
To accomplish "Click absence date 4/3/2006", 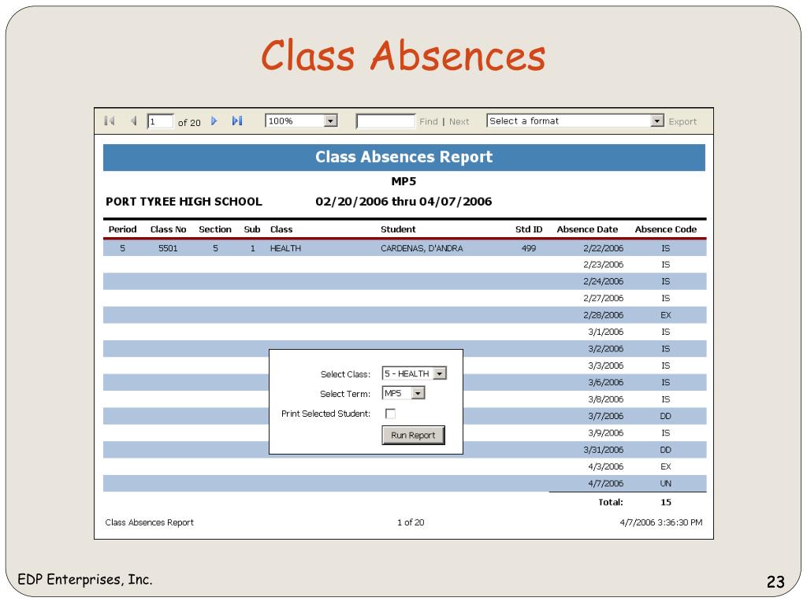I will point(606,466).
